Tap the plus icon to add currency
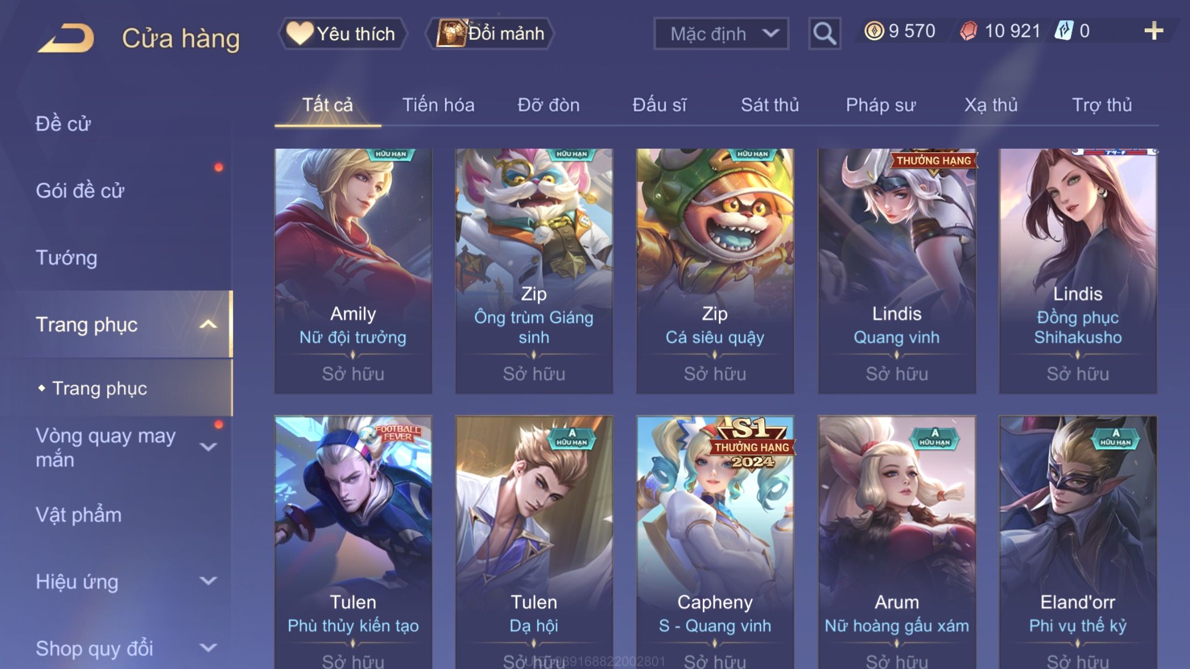Image resolution: width=1190 pixels, height=669 pixels. (1153, 31)
